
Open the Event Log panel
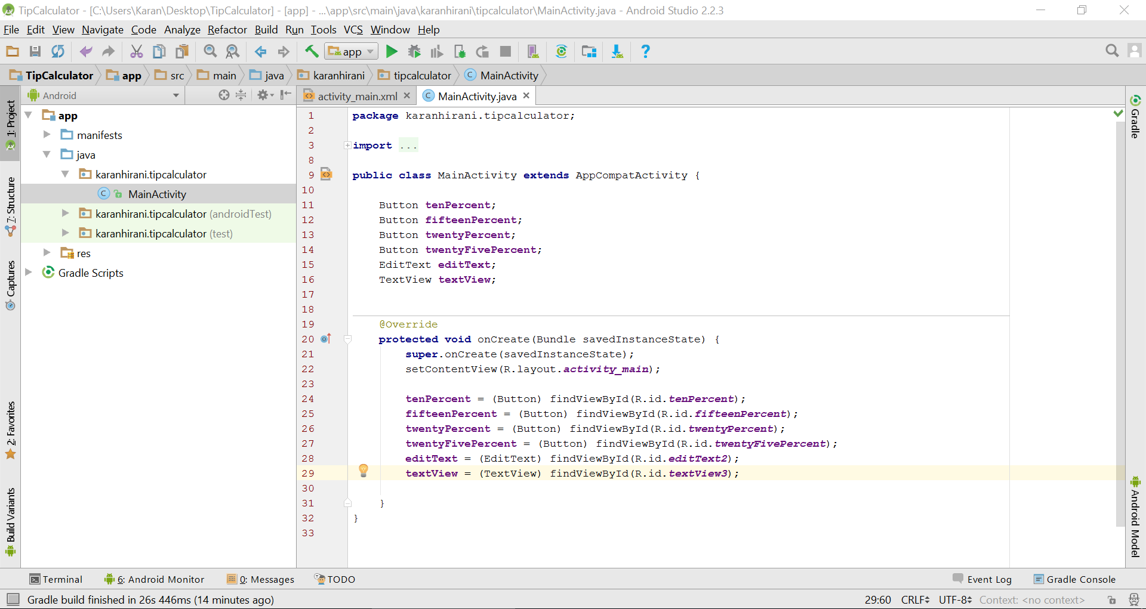click(982, 579)
